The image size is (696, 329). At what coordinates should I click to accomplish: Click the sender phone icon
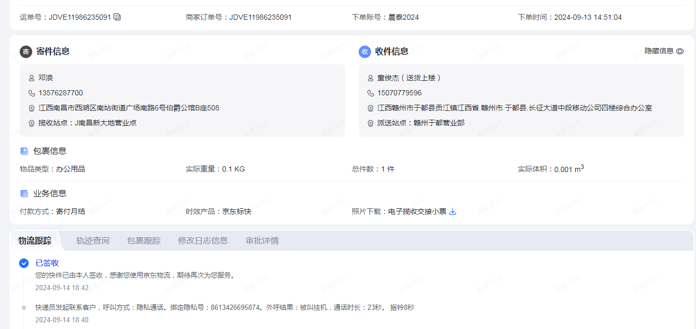click(x=32, y=93)
